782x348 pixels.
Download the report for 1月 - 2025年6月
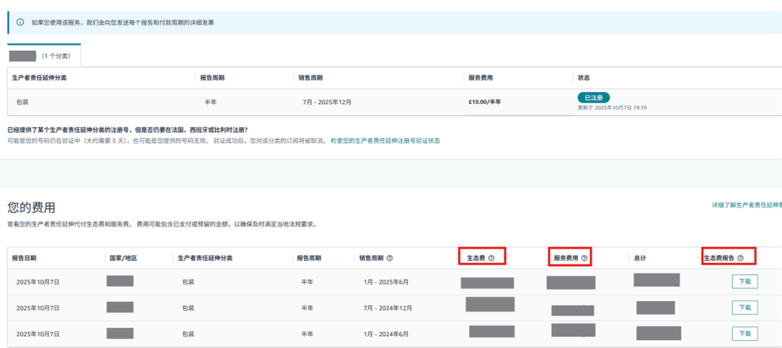pyautogui.click(x=744, y=282)
